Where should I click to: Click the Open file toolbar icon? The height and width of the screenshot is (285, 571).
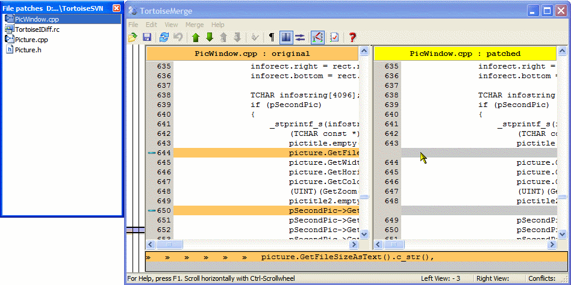(133, 37)
